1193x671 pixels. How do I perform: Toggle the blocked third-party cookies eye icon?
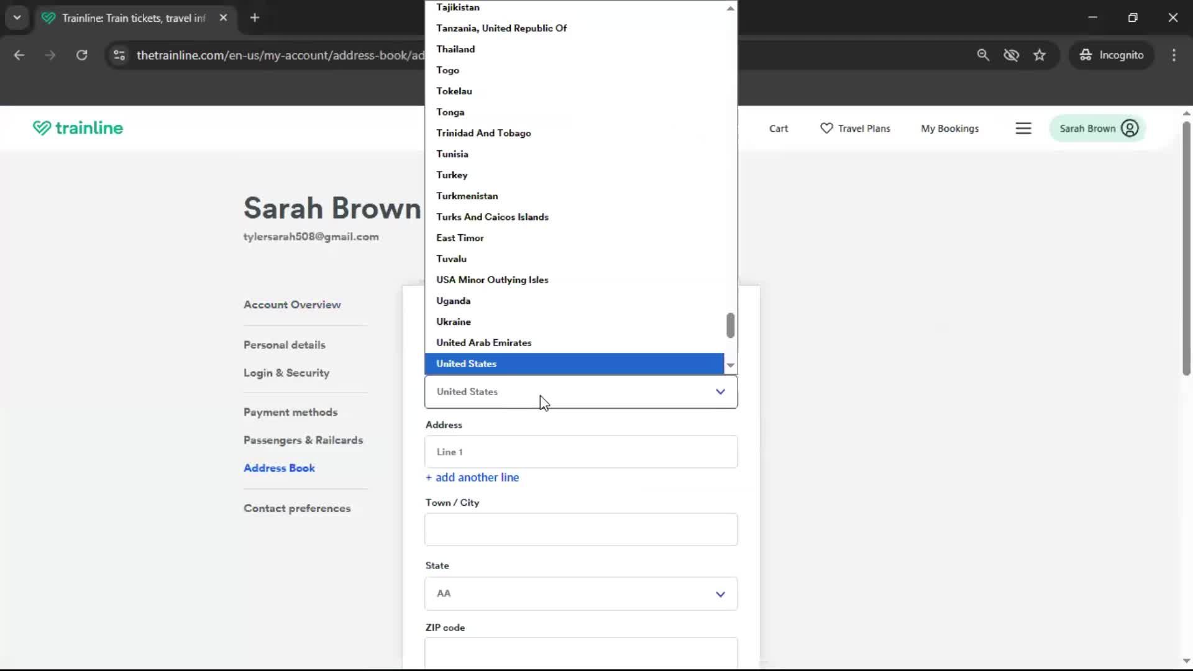coord(1012,55)
